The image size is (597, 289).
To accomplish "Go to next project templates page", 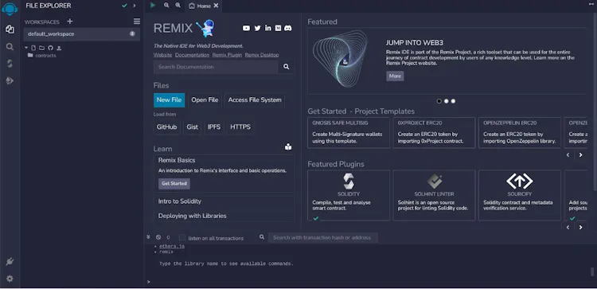I will [580, 155].
